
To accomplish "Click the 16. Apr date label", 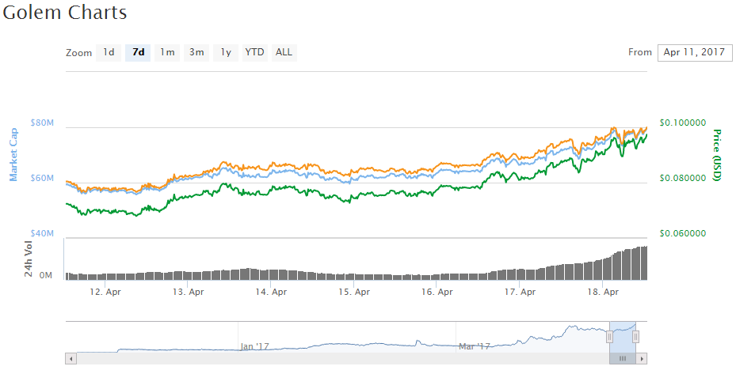I will point(437,292).
